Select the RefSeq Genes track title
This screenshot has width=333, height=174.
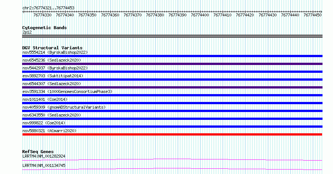38,152
